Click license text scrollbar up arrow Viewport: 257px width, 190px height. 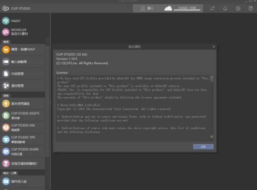click(211, 77)
